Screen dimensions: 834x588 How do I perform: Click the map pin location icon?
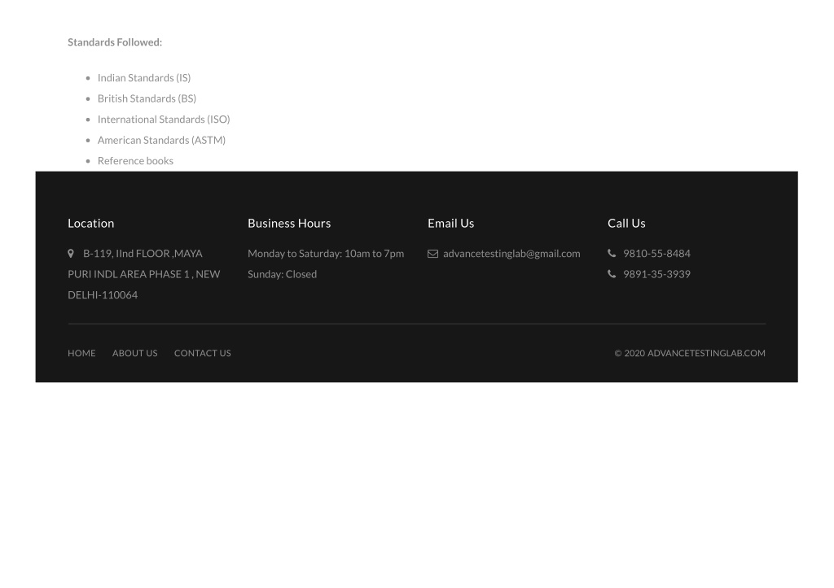pyautogui.click(x=71, y=254)
